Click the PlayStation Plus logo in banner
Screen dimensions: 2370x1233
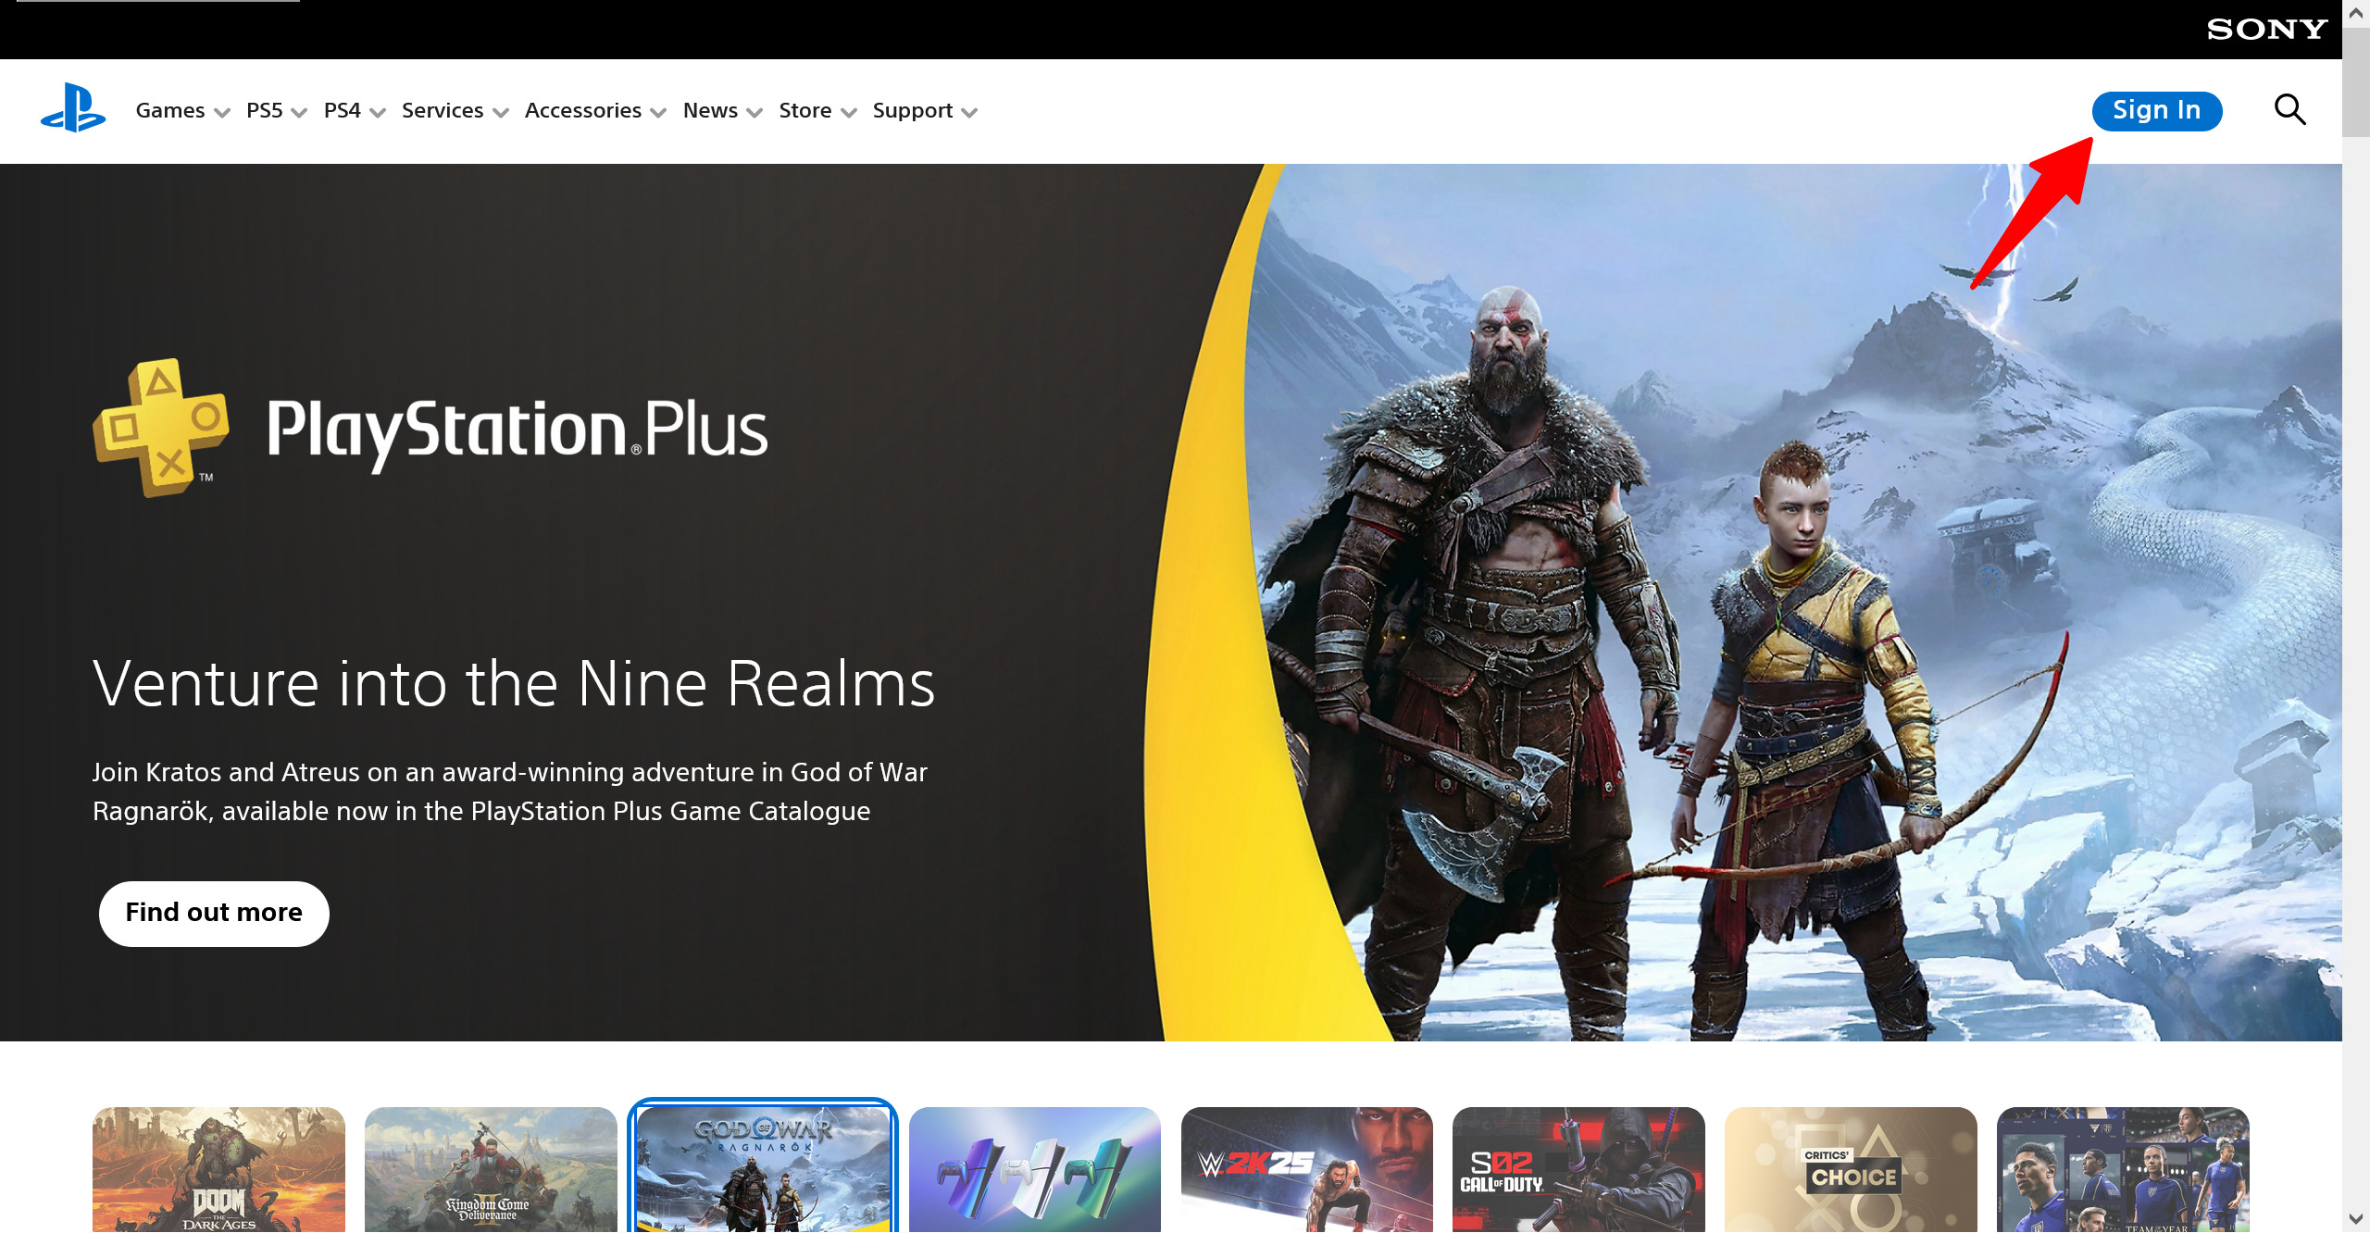pos(430,429)
